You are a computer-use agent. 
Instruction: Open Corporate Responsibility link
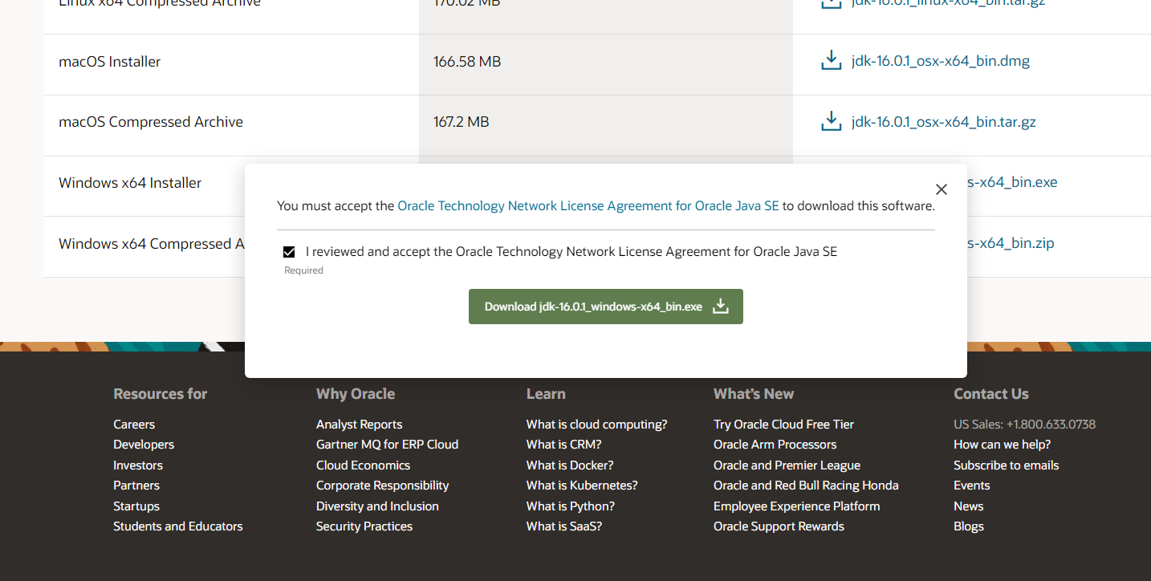383,486
